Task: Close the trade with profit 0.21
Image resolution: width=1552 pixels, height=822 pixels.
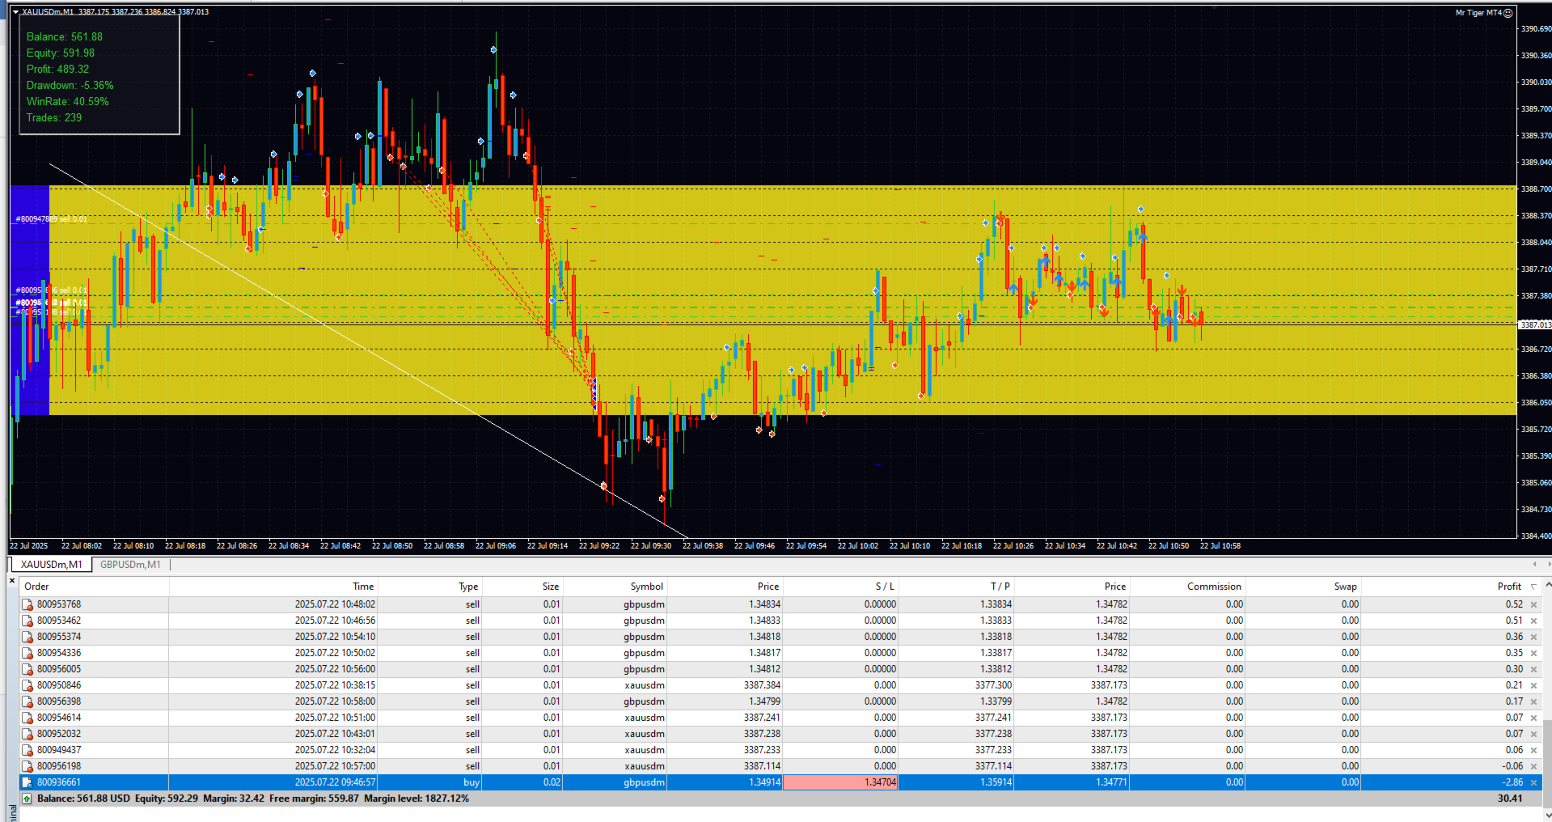Action: pos(1533,685)
